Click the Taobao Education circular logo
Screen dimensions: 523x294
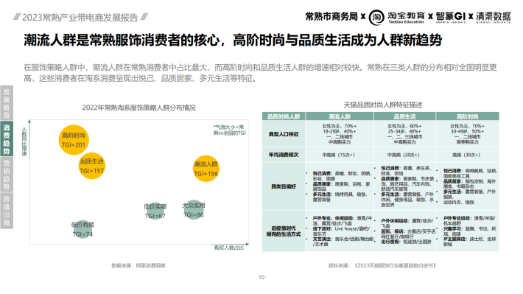click(376, 18)
